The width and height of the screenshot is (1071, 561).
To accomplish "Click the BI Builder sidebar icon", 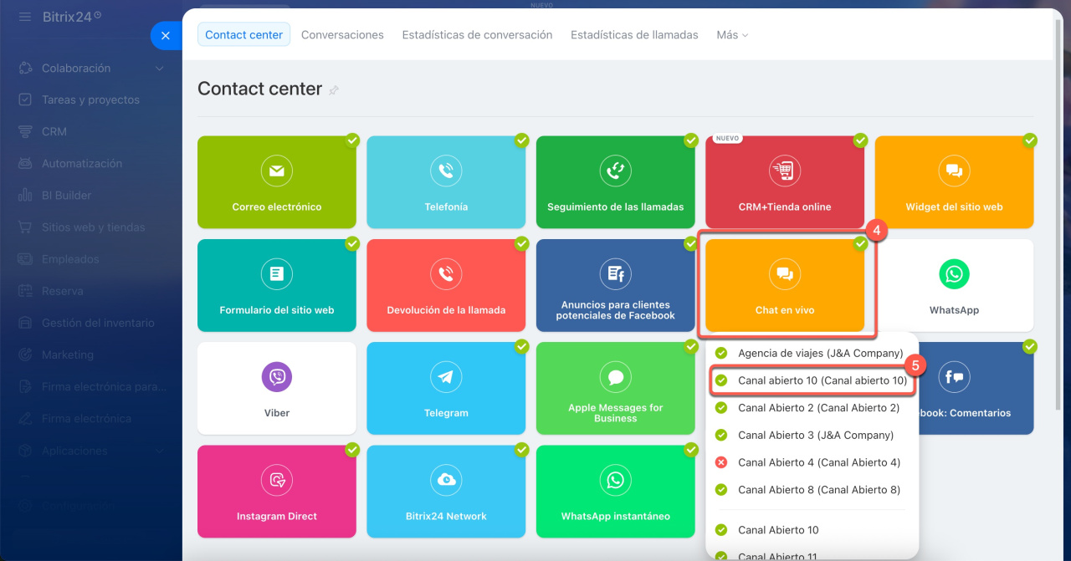I will [x=25, y=195].
